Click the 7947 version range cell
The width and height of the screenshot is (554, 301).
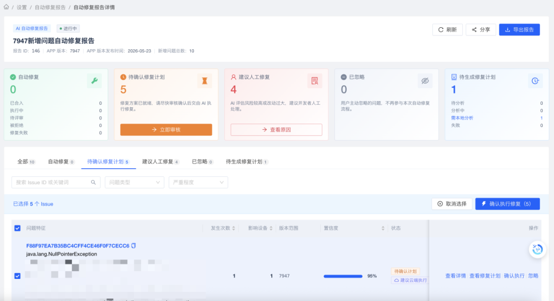point(284,276)
